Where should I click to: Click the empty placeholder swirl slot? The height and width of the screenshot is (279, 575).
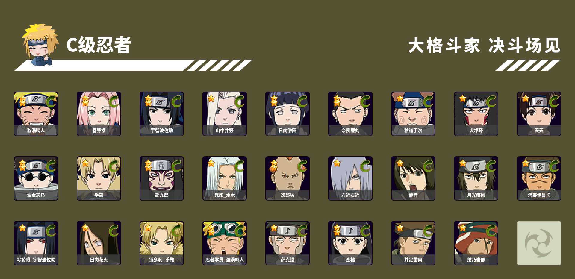539,243
